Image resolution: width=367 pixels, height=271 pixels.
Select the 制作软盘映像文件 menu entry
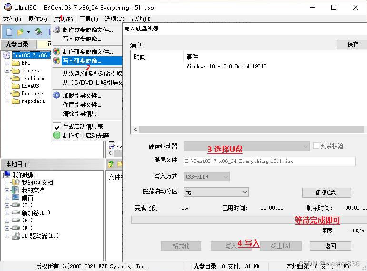[88, 30]
